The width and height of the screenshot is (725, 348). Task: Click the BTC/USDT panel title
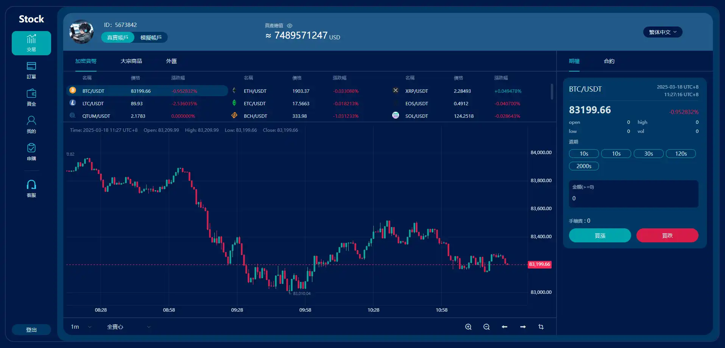(x=585, y=89)
